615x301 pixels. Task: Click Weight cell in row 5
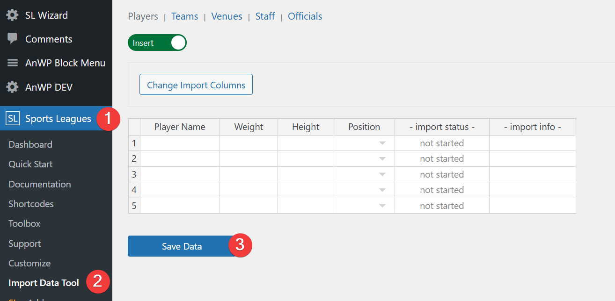249,206
